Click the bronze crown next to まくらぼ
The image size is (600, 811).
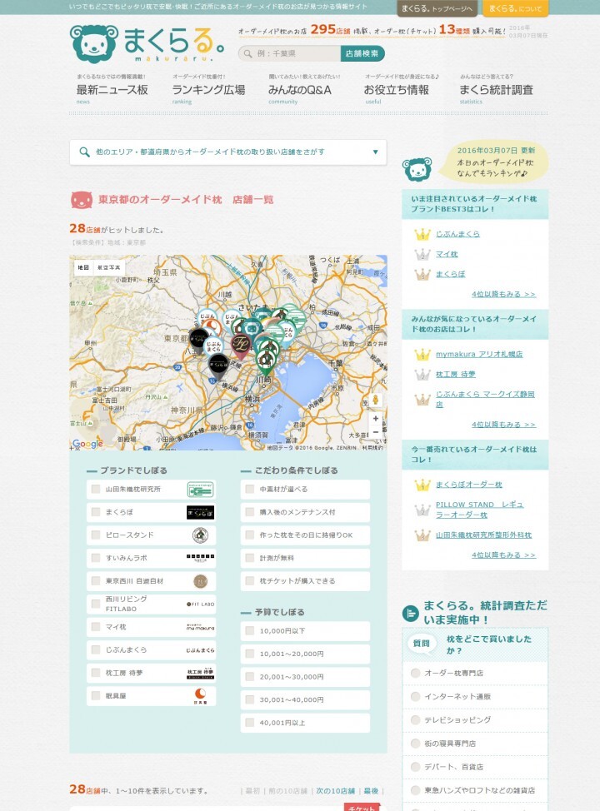[x=422, y=274]
